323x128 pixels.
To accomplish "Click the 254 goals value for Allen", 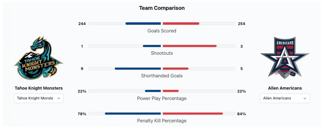I will [241, 24].
